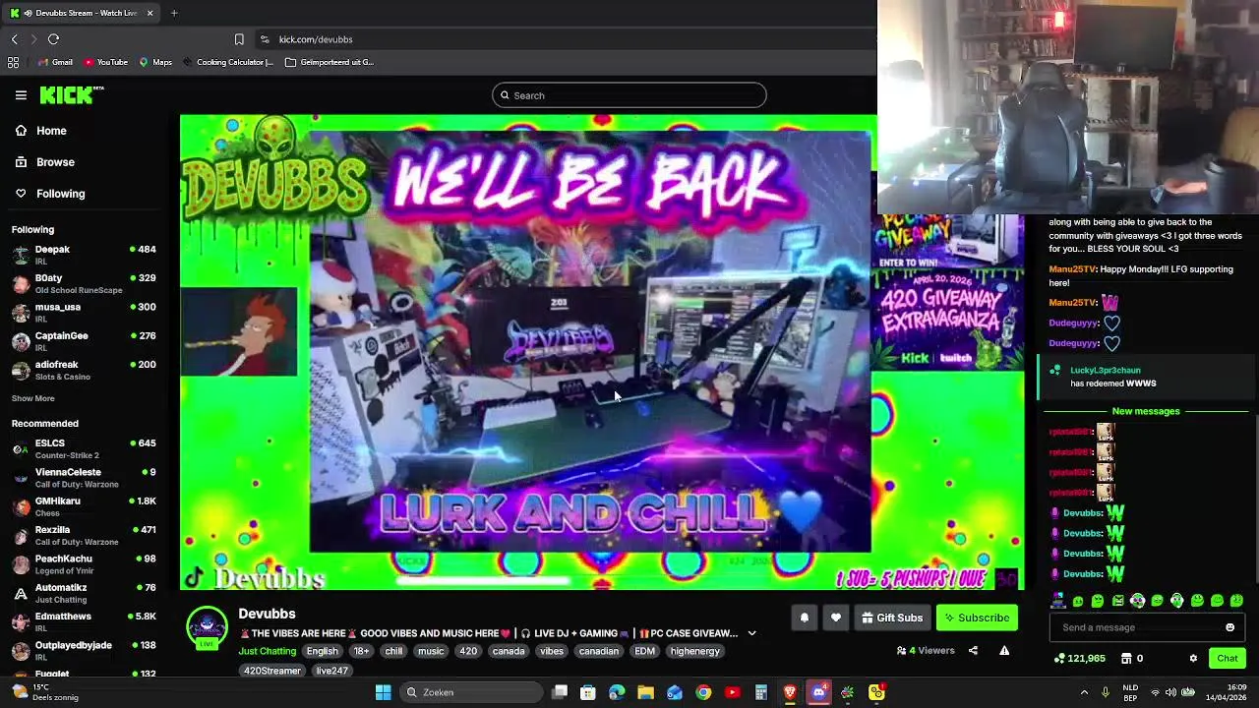Viewport: 1259px width, 708px height.
Task: Click the share stream icon
Action: point(973,650)
